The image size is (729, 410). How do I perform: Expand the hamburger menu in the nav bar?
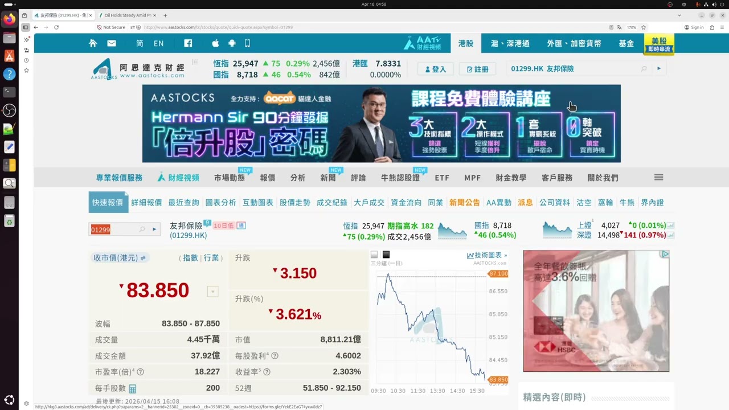(x=659, y=178)
